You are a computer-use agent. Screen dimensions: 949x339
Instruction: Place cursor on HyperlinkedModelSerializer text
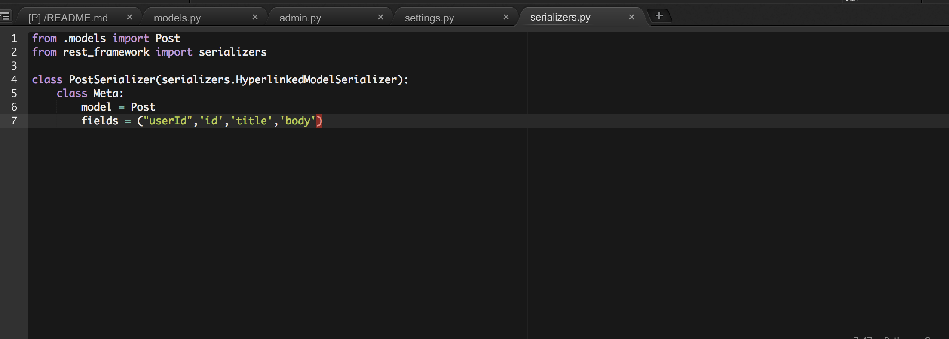click(x=316, y=80)
